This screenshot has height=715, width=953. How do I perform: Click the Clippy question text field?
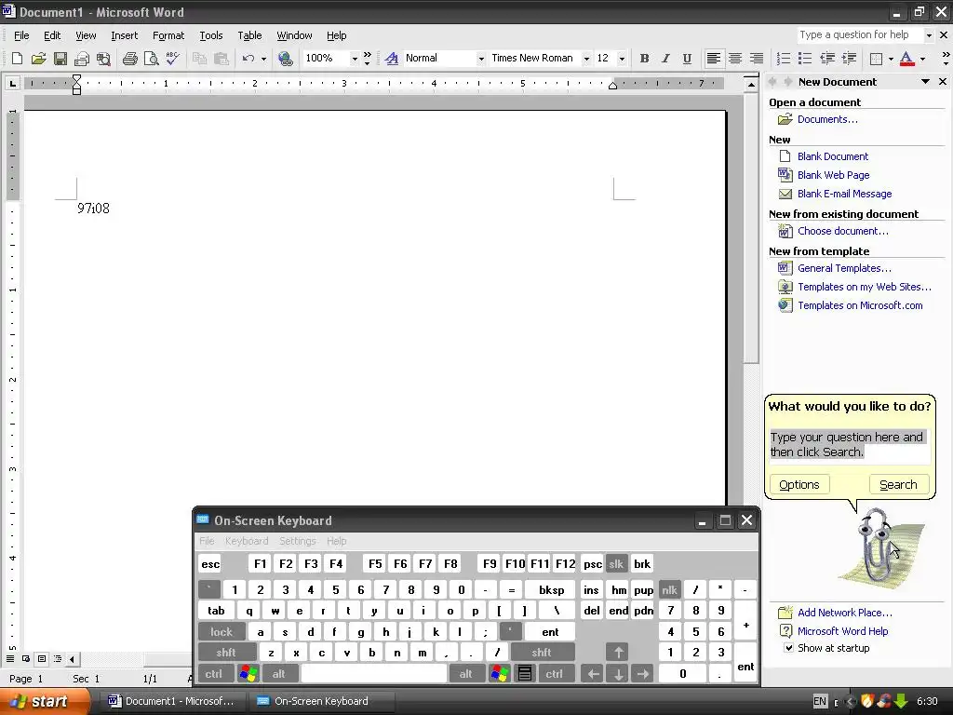849,444
